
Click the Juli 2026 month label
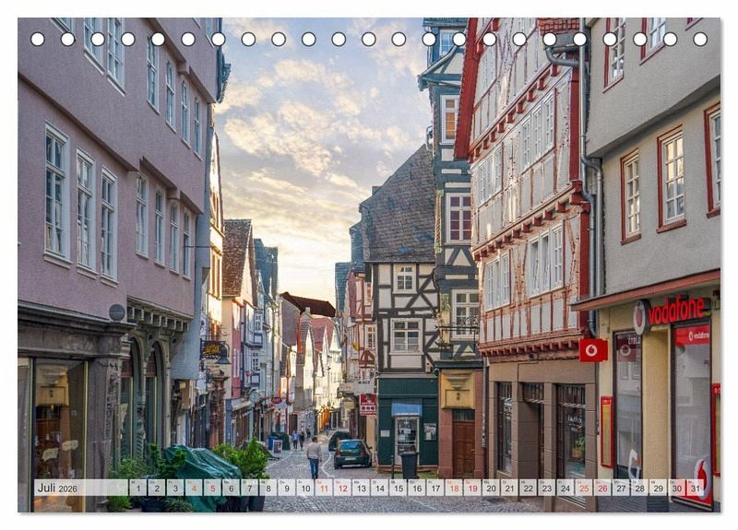pyautogui.click(x=57, y=489)
